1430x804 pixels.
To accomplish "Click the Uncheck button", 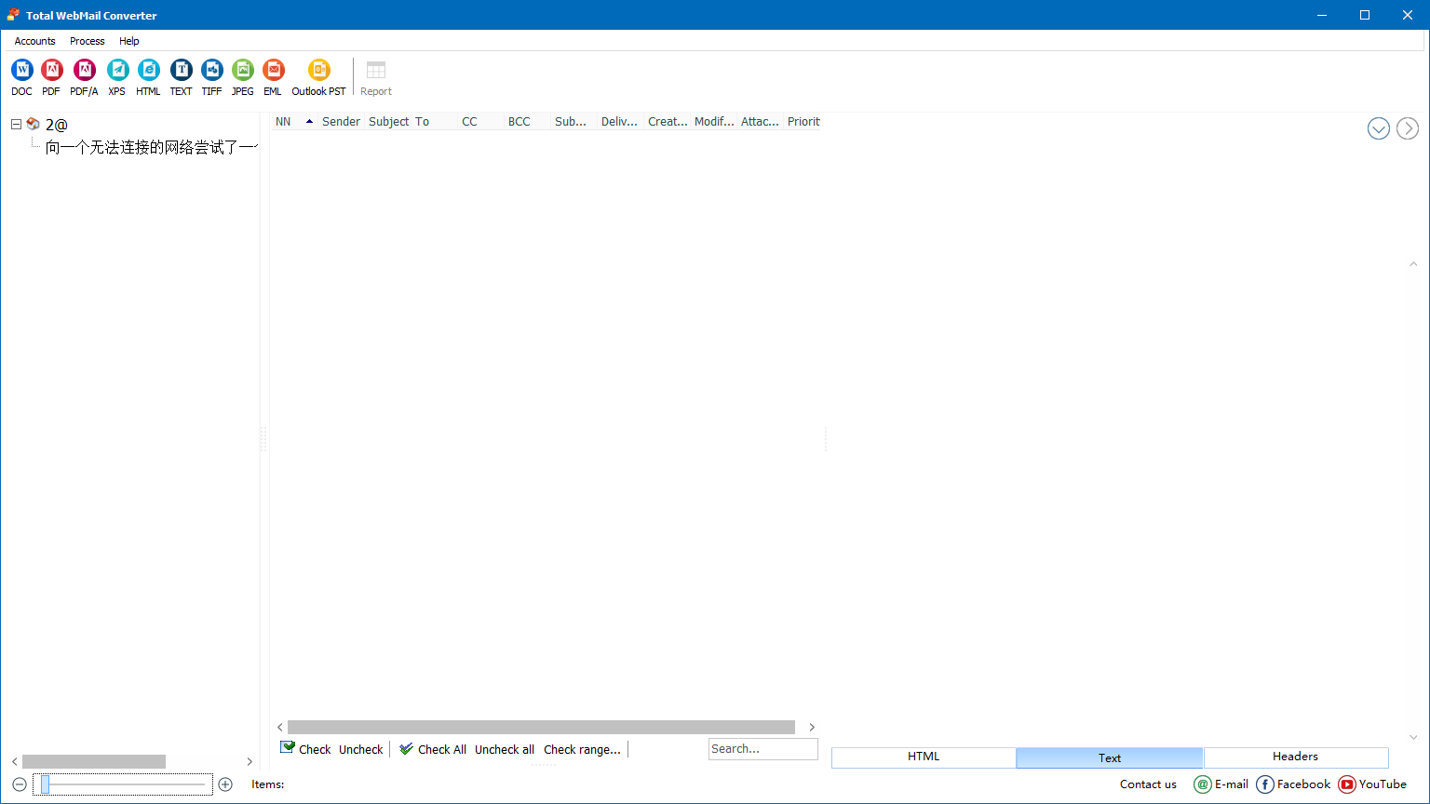I will [x=361, y=749].
